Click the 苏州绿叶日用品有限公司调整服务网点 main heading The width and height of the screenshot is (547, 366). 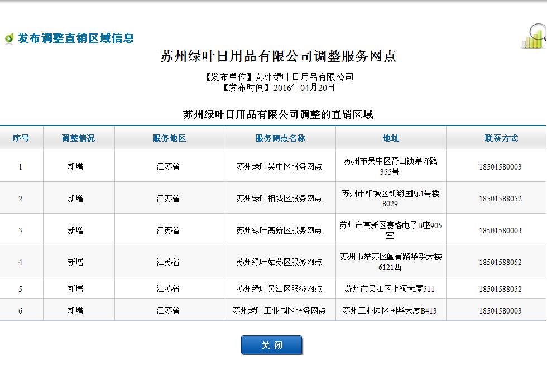[x=279, y=56]
